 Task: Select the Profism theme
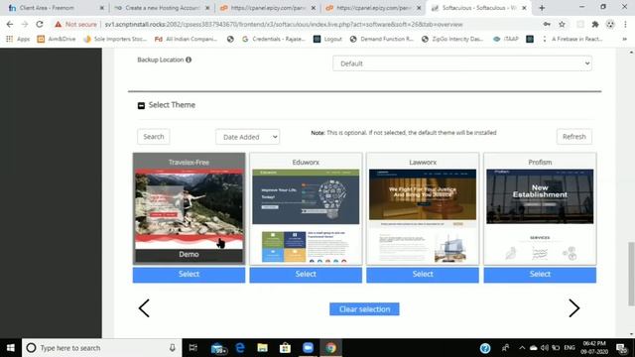tap(540, 275)
